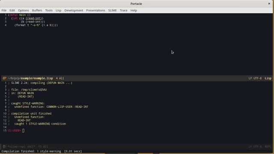Click '(READ-INT)' on REPL line 5
The image size is (274, 154).
26,97
